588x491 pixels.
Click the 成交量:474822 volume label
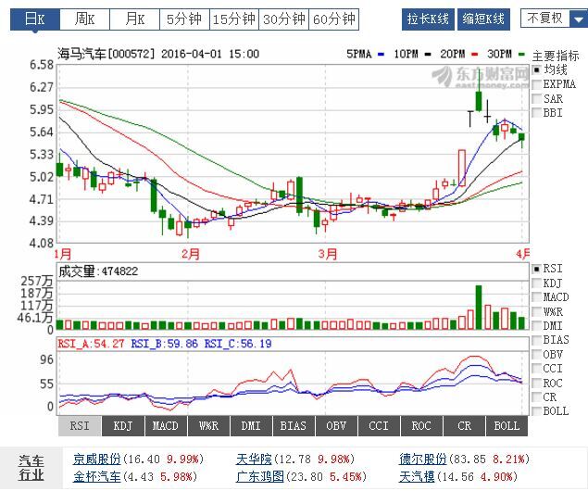click(98, 271)
